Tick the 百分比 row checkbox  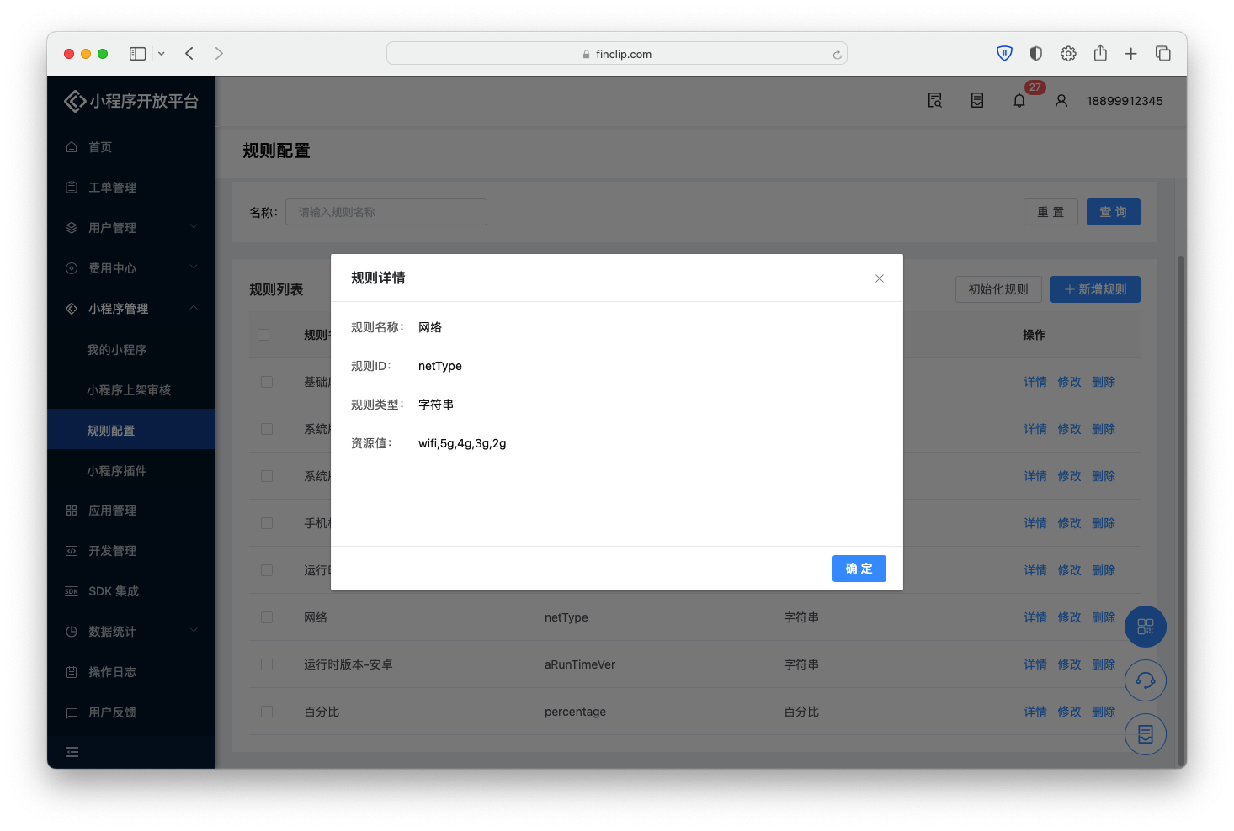(267, 712)
